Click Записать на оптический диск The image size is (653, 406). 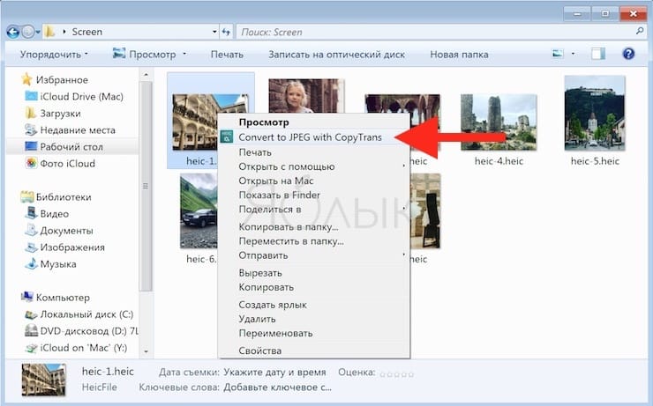click(336, 55)
